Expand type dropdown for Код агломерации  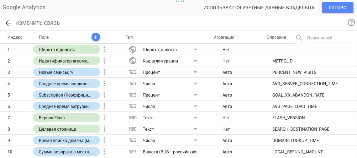coord(195,61)
